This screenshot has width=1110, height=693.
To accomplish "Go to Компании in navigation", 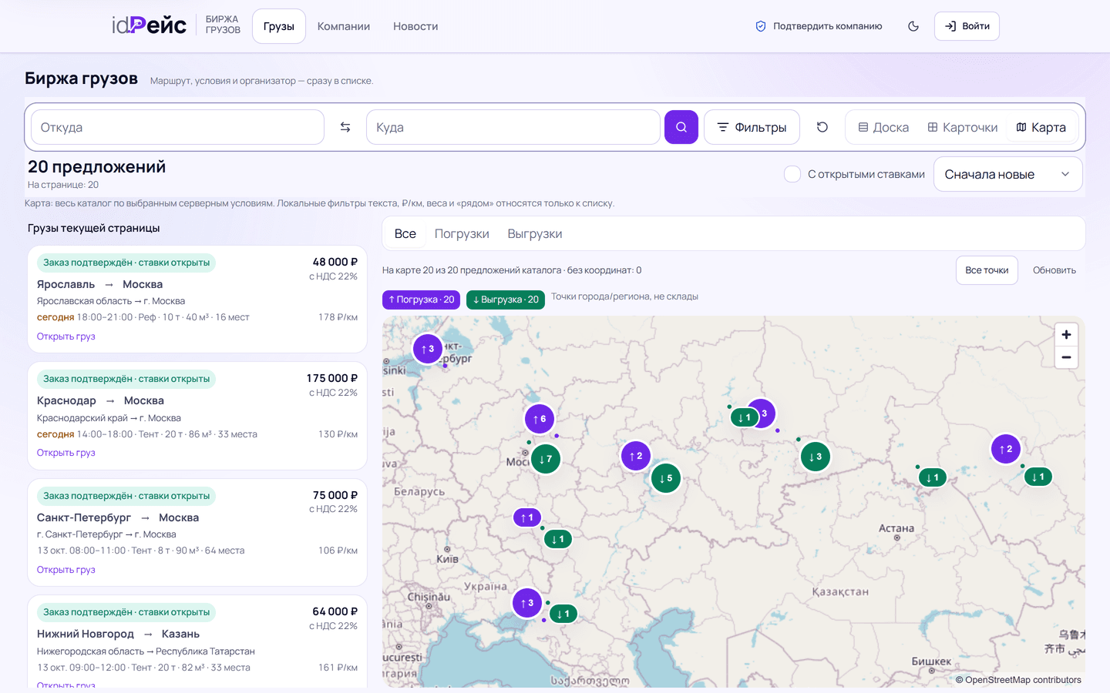I will 344,26.
